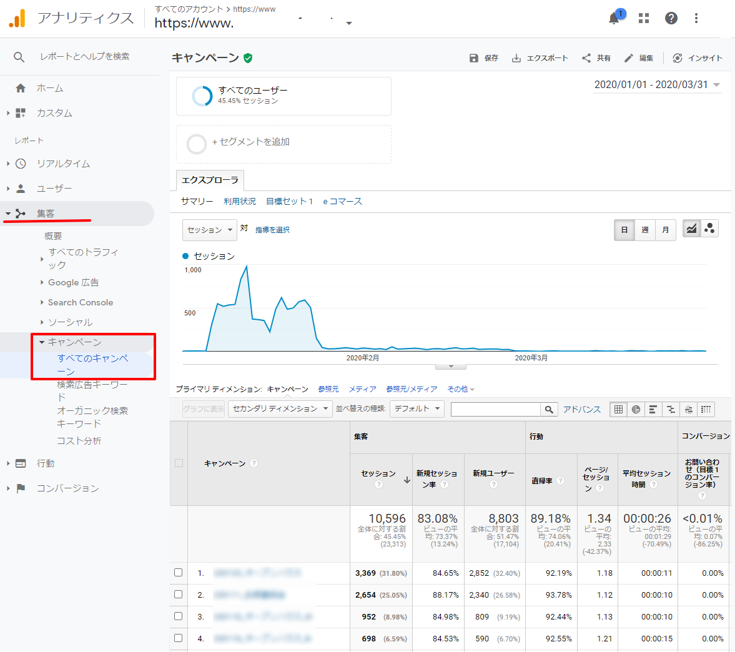Go to ホーム via the house icon
The image size is (735, 652).
pos(21,88)
